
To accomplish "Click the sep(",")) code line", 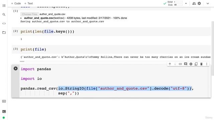I will [69, 93].
